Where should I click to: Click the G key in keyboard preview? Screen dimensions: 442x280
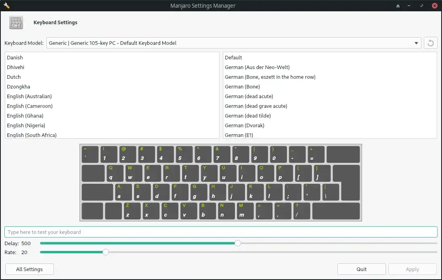(x=199, y=192)
